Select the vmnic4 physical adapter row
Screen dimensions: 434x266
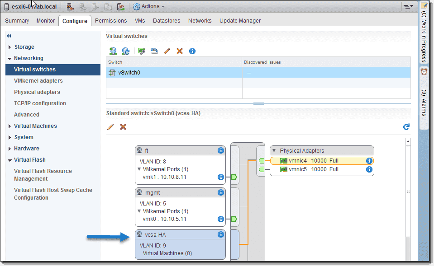(322, 161)
